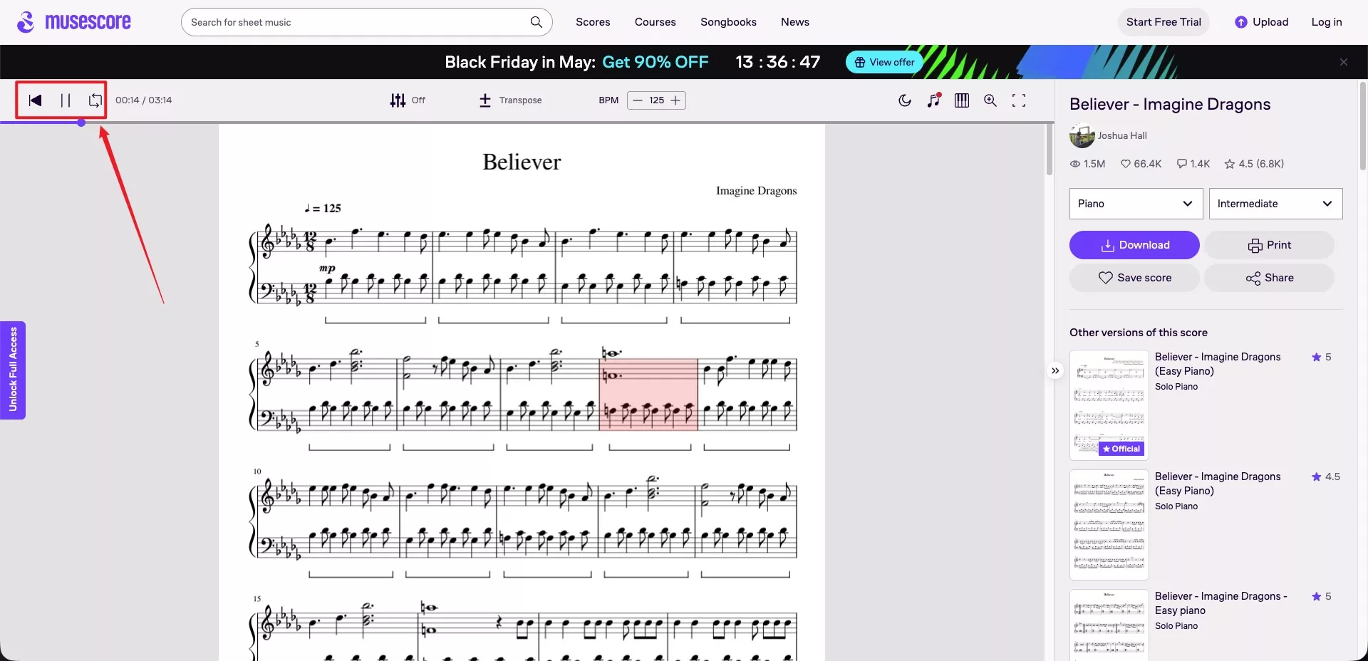Image resolution: width=1368 pixels, height=661 pixels.
Task: Increase BPM with plus button
Action: coord(675,100)
